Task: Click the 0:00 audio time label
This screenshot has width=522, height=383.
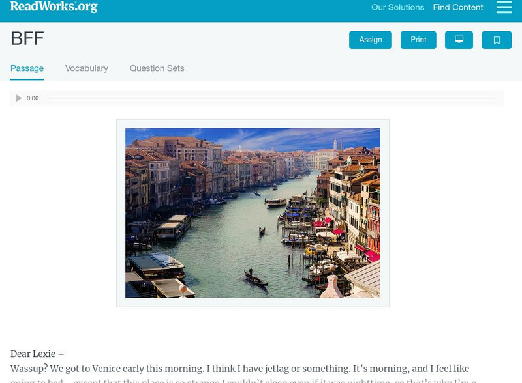Action: 33,98
